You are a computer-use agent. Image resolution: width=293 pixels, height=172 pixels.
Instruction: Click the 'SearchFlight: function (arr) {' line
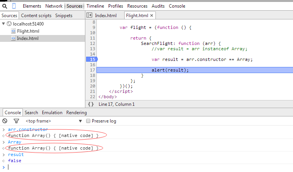tap(181, 43)
